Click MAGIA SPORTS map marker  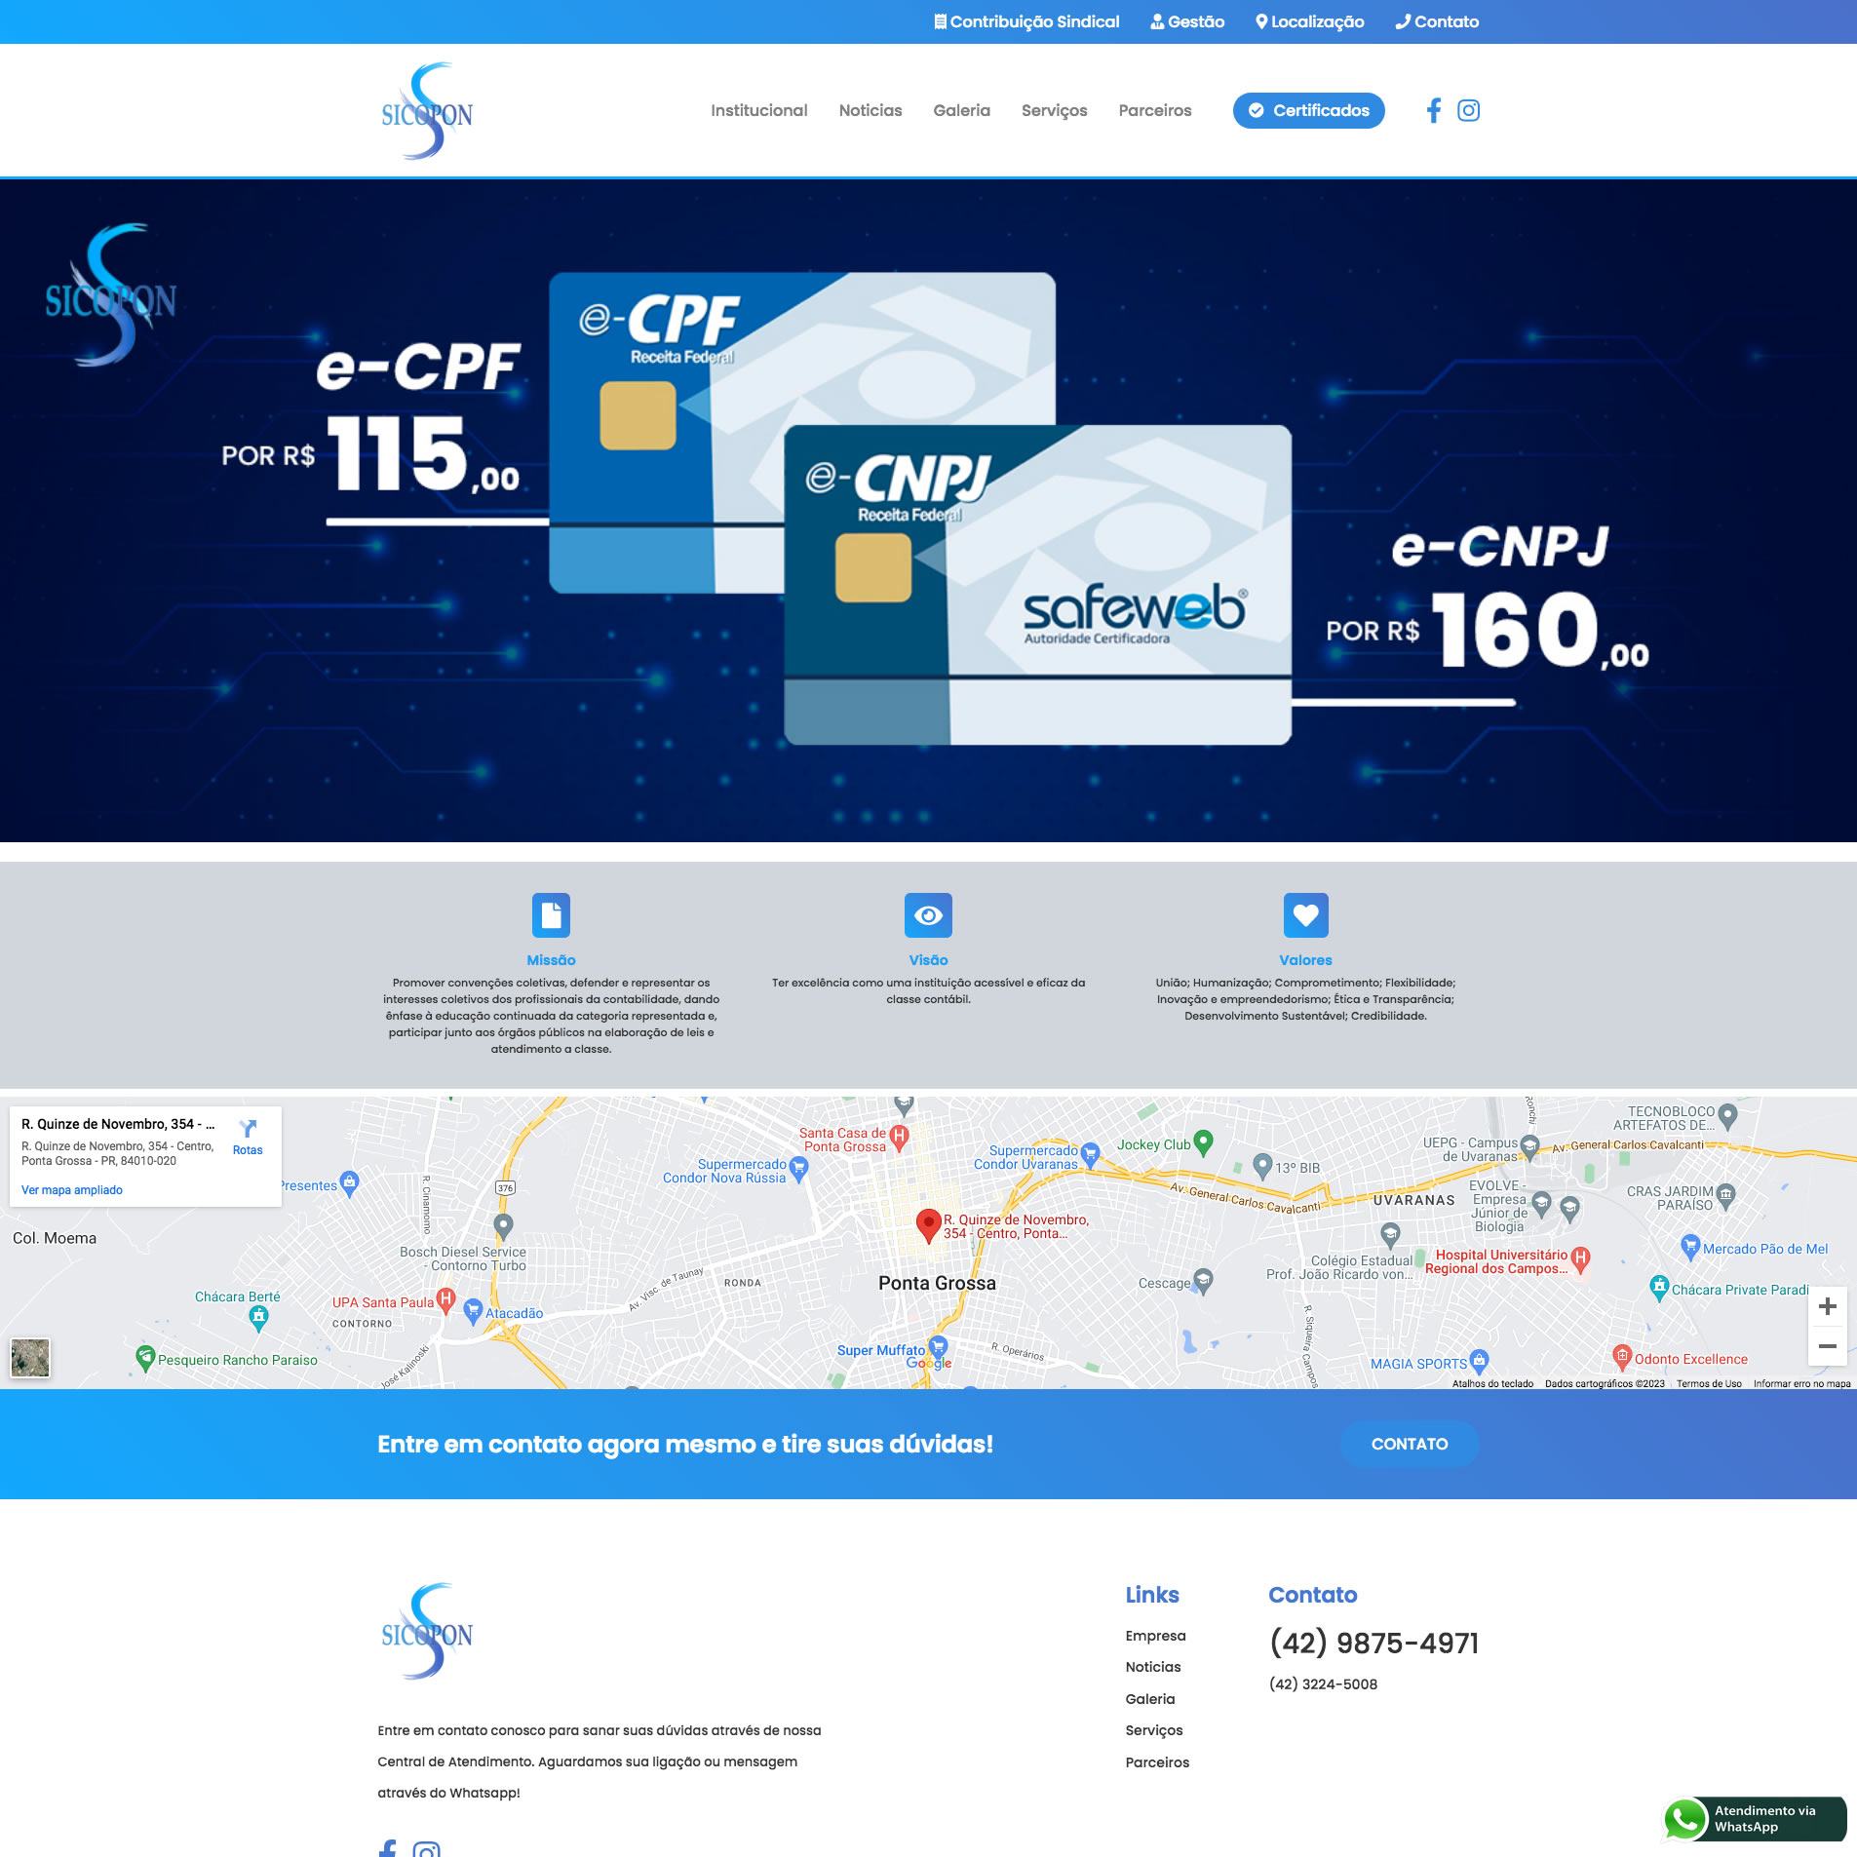[1479, 1361]
